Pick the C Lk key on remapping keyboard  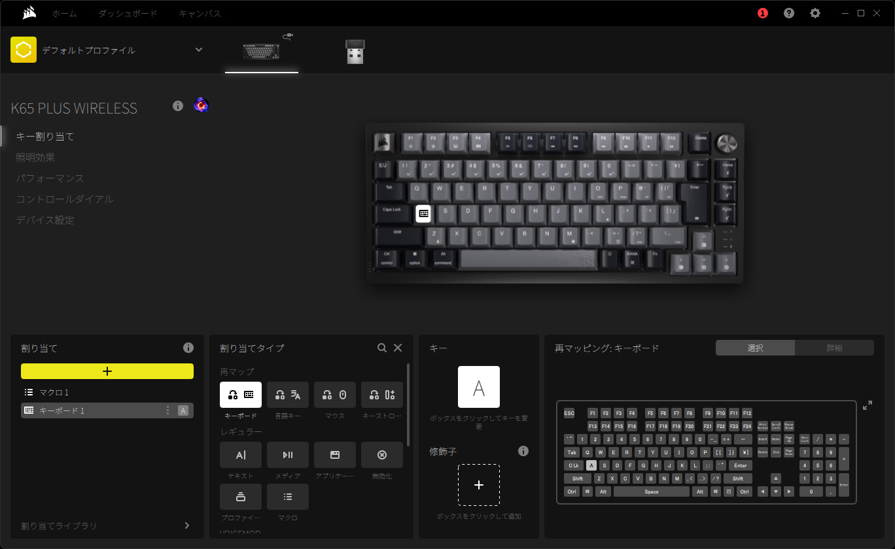(574, 465)
